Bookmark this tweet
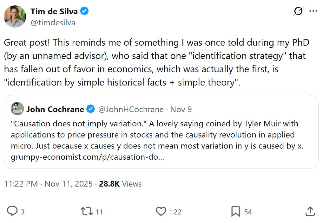This screenshot has width=323, height=223. coord(235,211)
